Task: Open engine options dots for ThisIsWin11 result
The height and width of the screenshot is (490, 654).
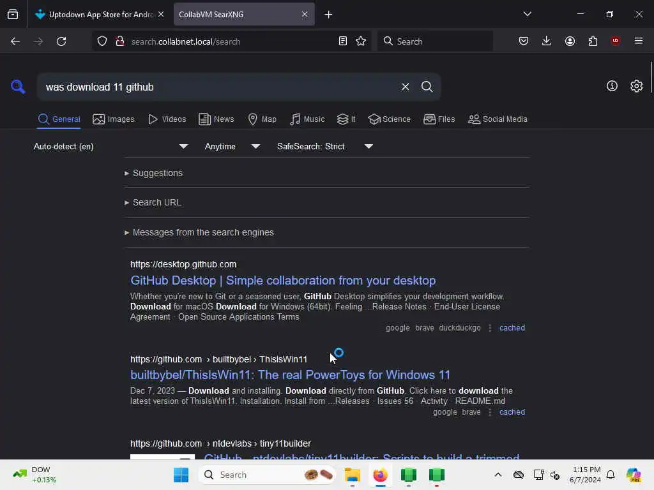Action: (490, 412)
